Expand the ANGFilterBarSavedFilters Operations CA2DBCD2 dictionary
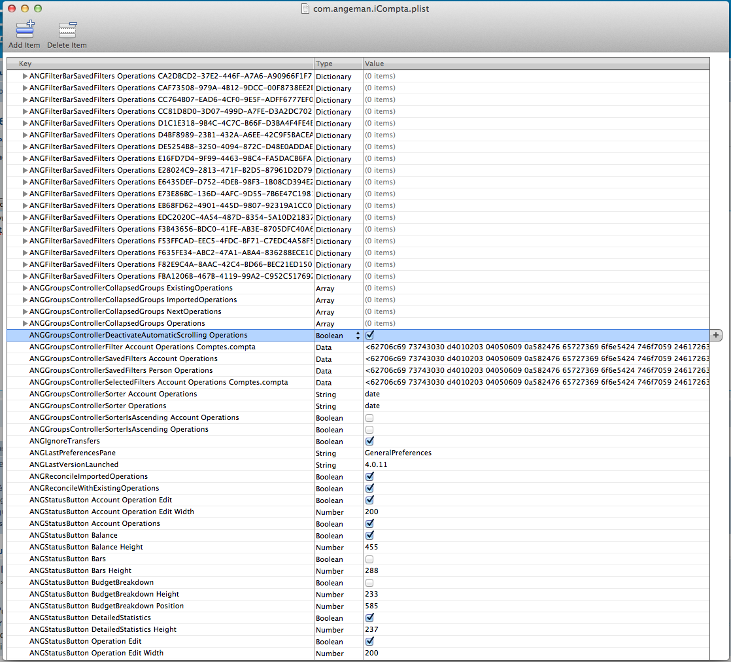Image resolution: width=731 pixels, height=662 pixels. click(25, 76)
